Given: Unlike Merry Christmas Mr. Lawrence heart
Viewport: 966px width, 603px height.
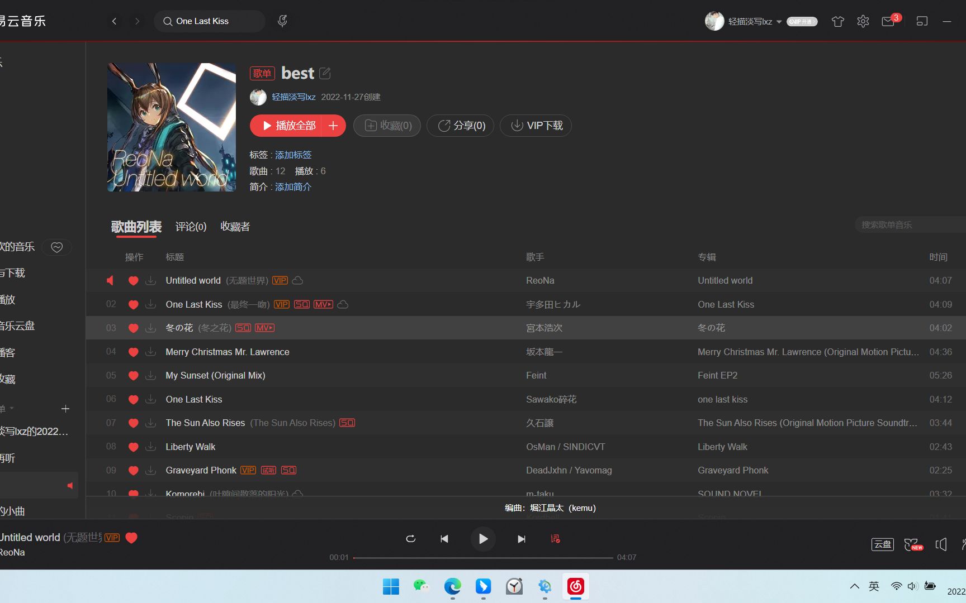Looking at the screenshot, I should 133,352.
